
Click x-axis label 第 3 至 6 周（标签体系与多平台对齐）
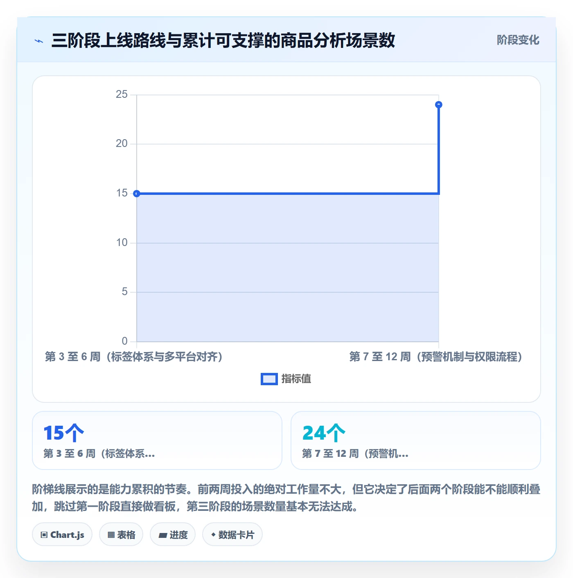coord(133,357)
